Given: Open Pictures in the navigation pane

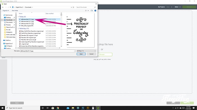Looking at the screenshot, I should tap(8, 25).
